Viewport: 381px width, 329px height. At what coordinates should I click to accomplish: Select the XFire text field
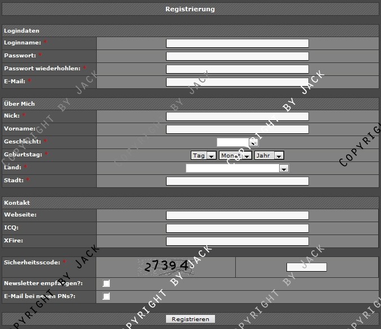[x=237, y=241]
